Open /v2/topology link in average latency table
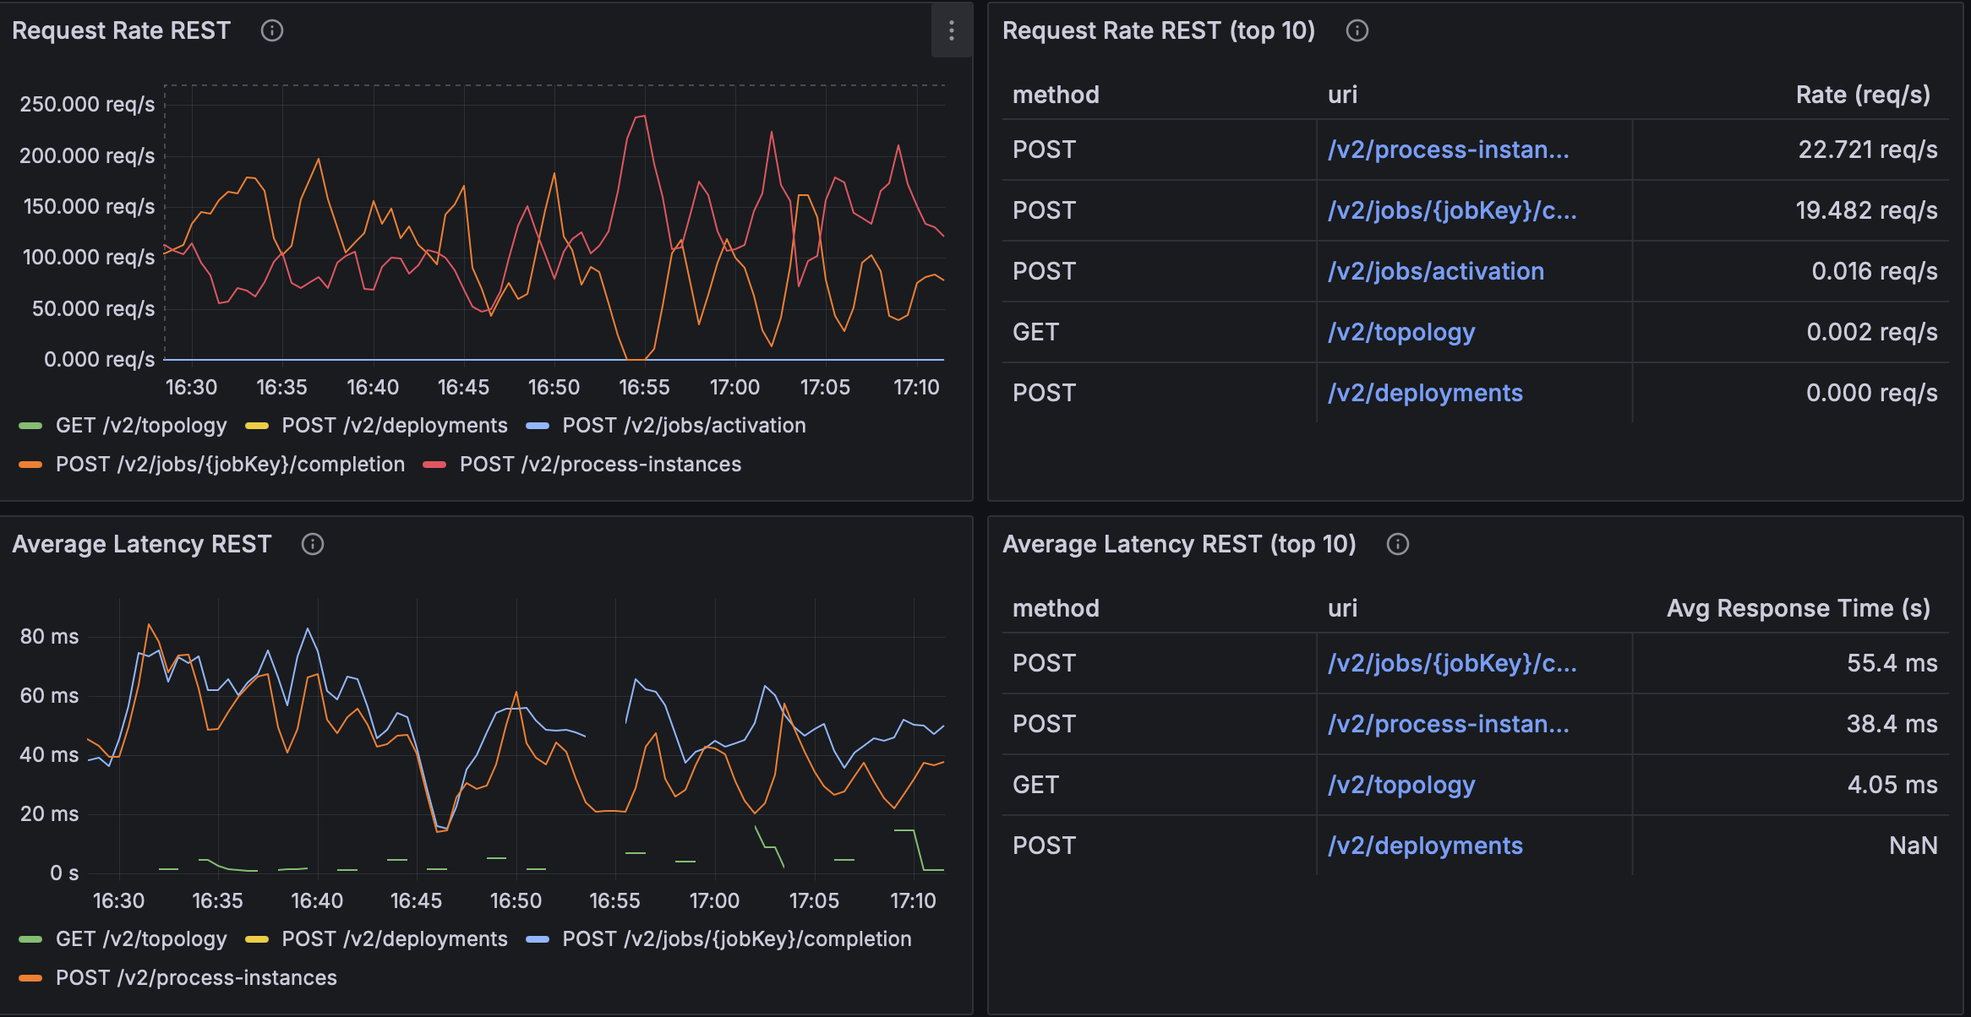 [1400, 785]
